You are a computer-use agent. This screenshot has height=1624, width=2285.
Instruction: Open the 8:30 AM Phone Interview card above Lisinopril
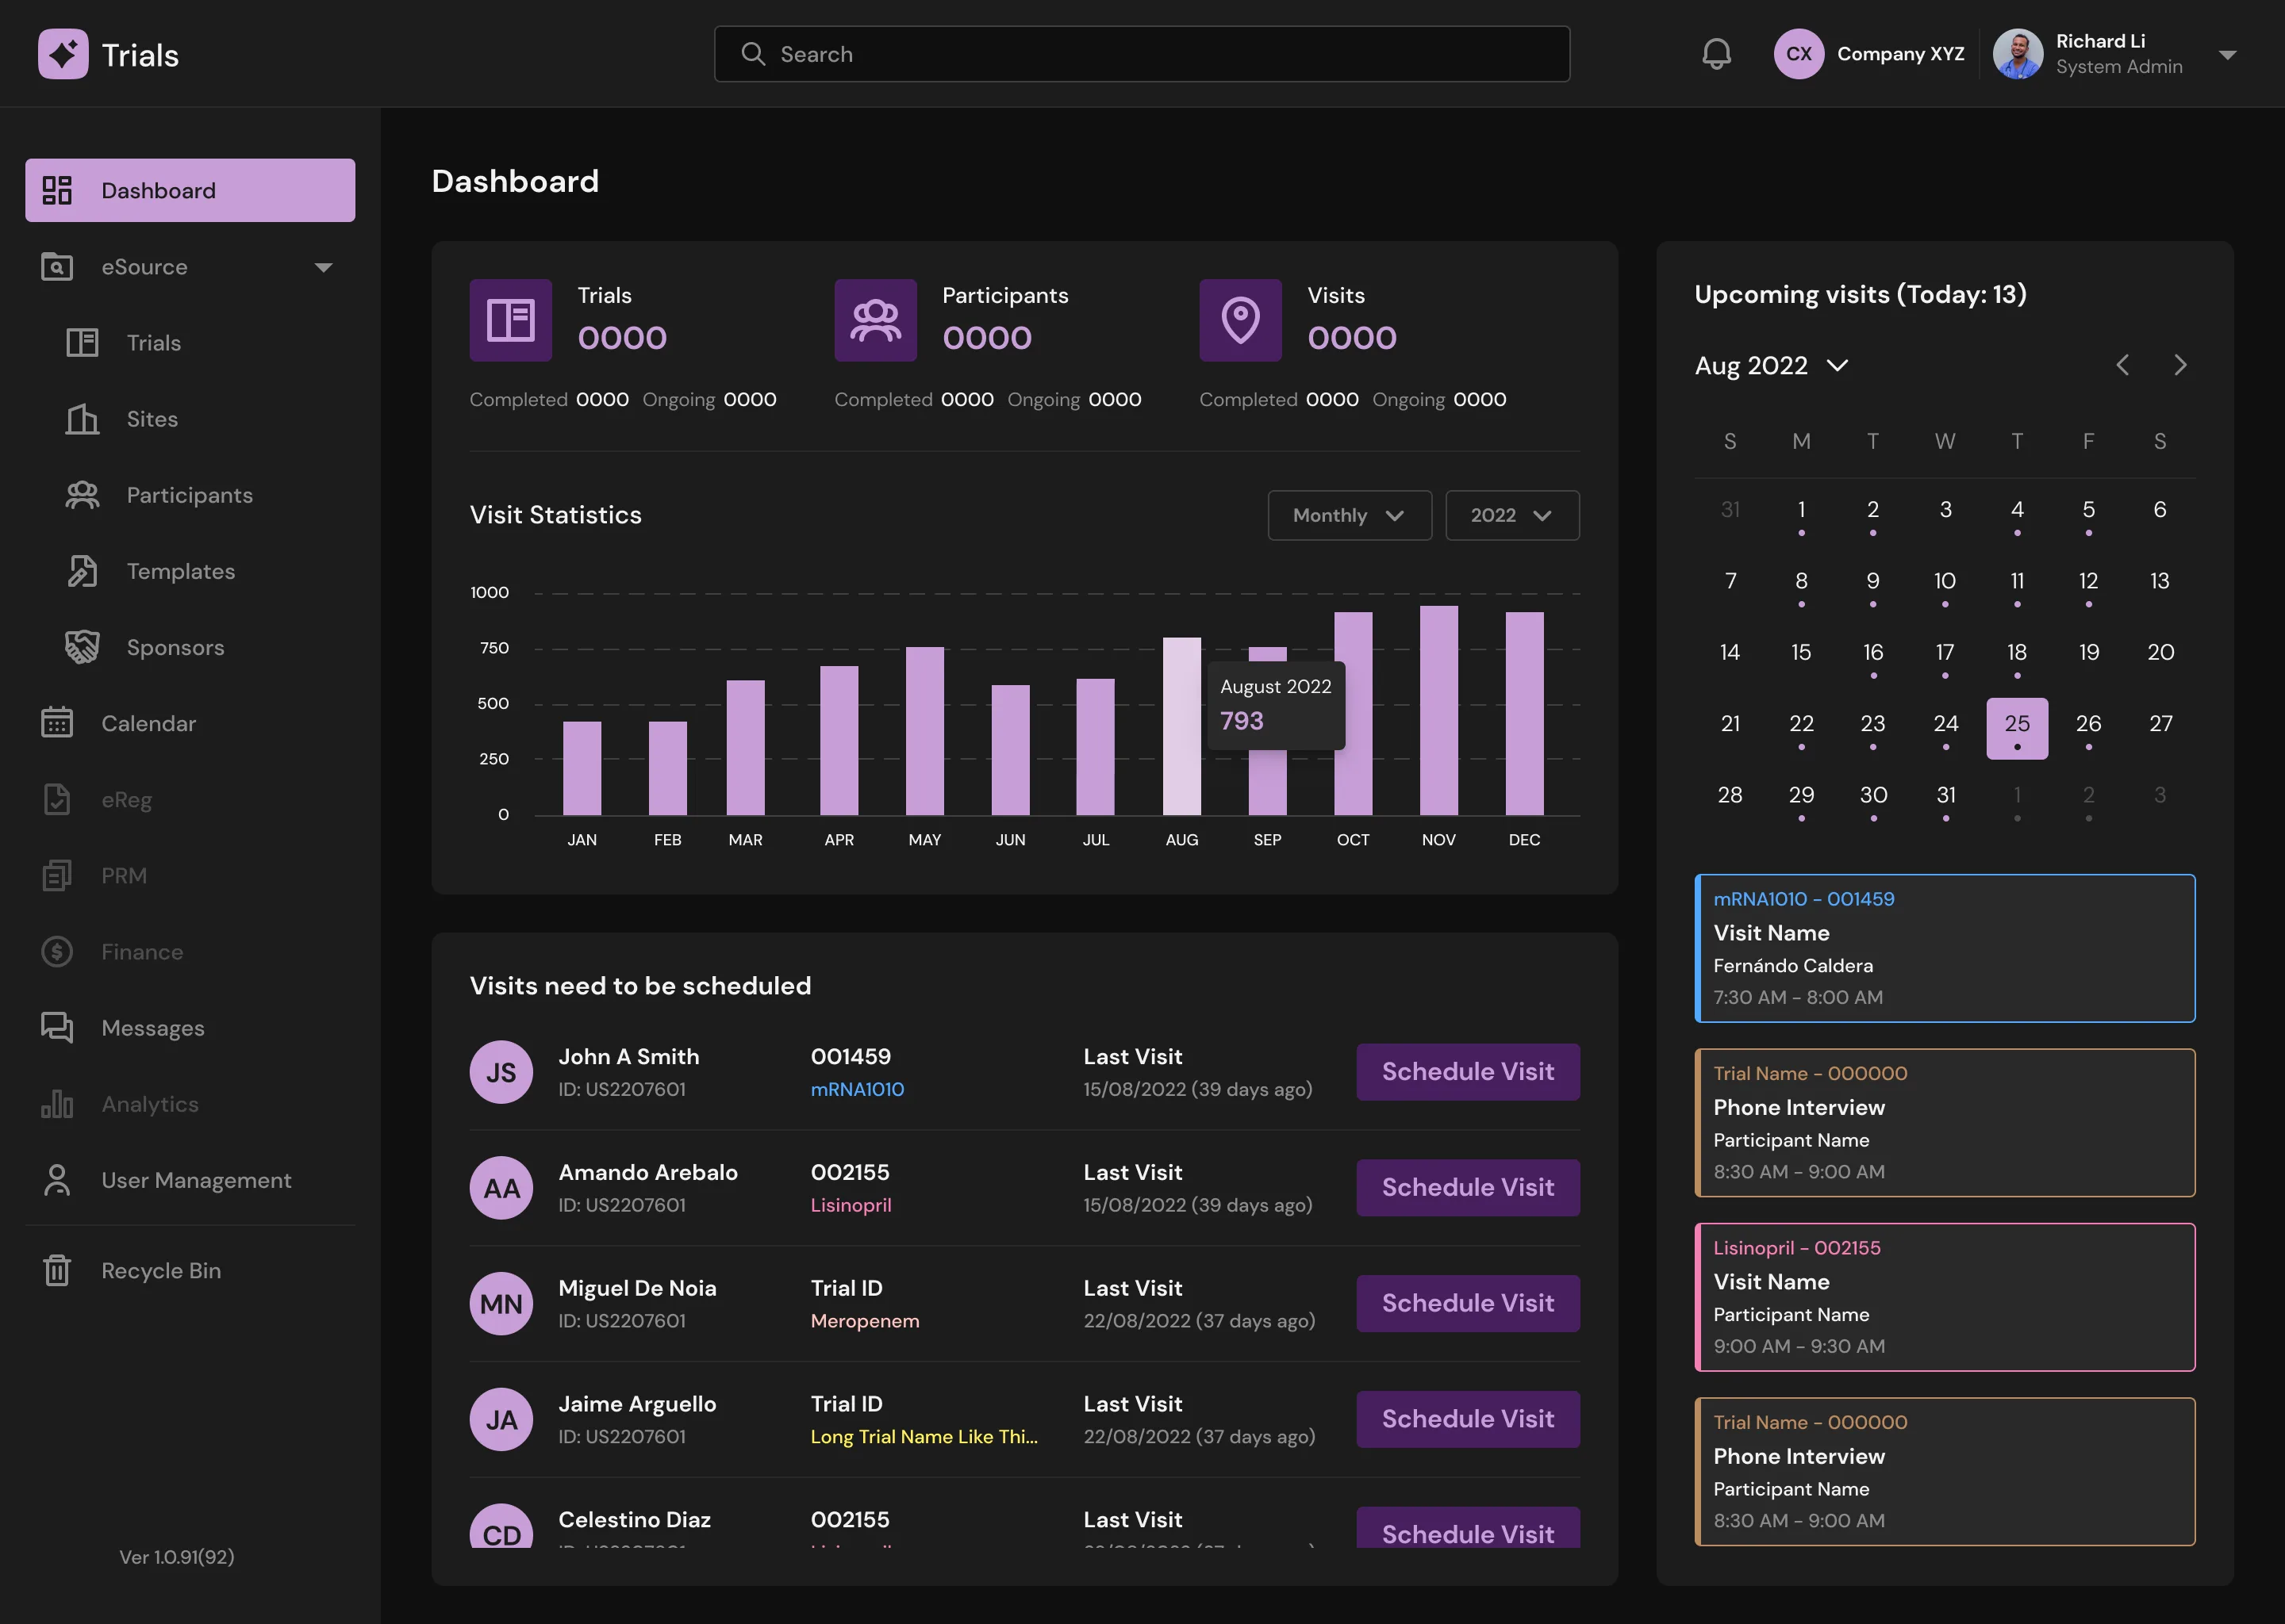pos(1945,1123)
